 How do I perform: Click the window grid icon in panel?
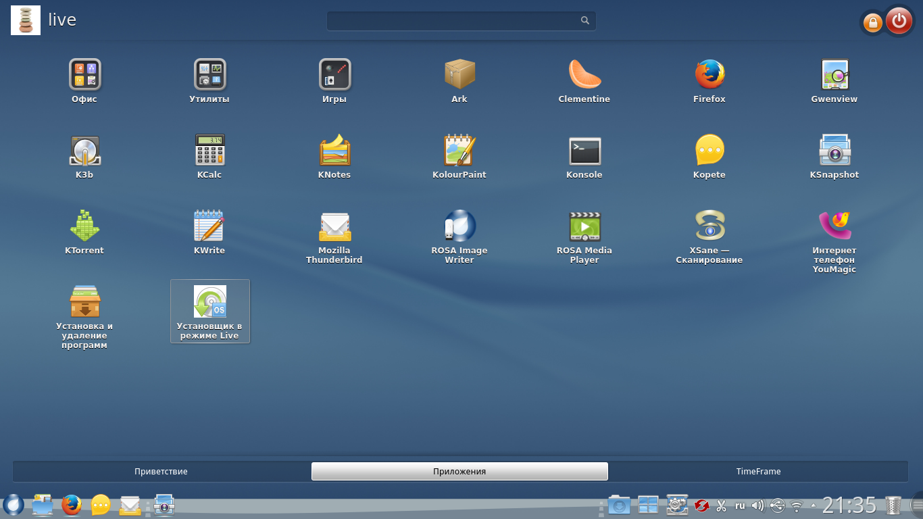(x=648, y=505)
